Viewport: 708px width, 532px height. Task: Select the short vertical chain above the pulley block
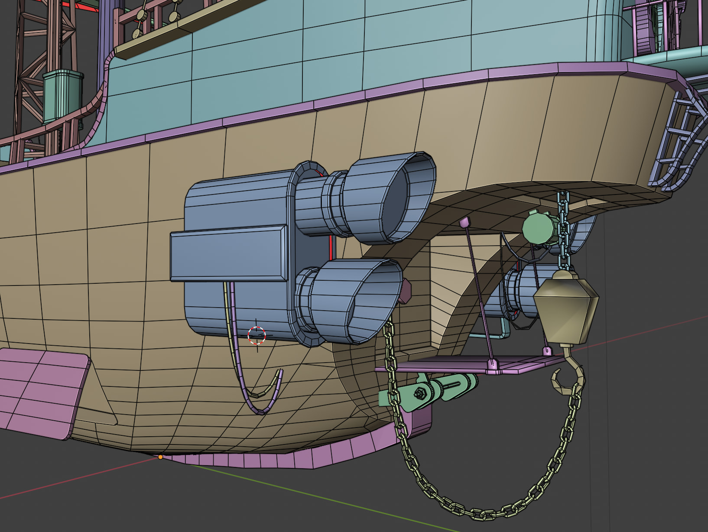[x=563, y=230]
